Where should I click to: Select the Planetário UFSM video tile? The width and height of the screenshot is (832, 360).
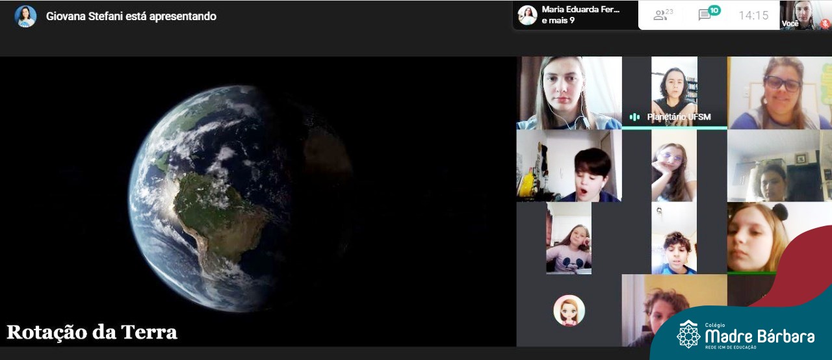click(674, 91)
